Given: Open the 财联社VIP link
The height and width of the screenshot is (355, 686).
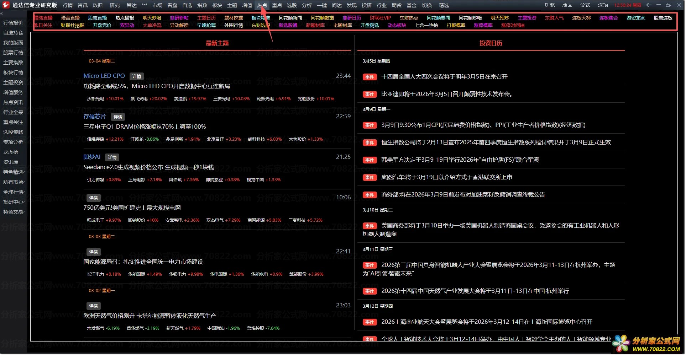Looking at the screenshot, I should coord(380,18).
